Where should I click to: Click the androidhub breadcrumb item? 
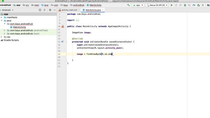tap(77, 5)
